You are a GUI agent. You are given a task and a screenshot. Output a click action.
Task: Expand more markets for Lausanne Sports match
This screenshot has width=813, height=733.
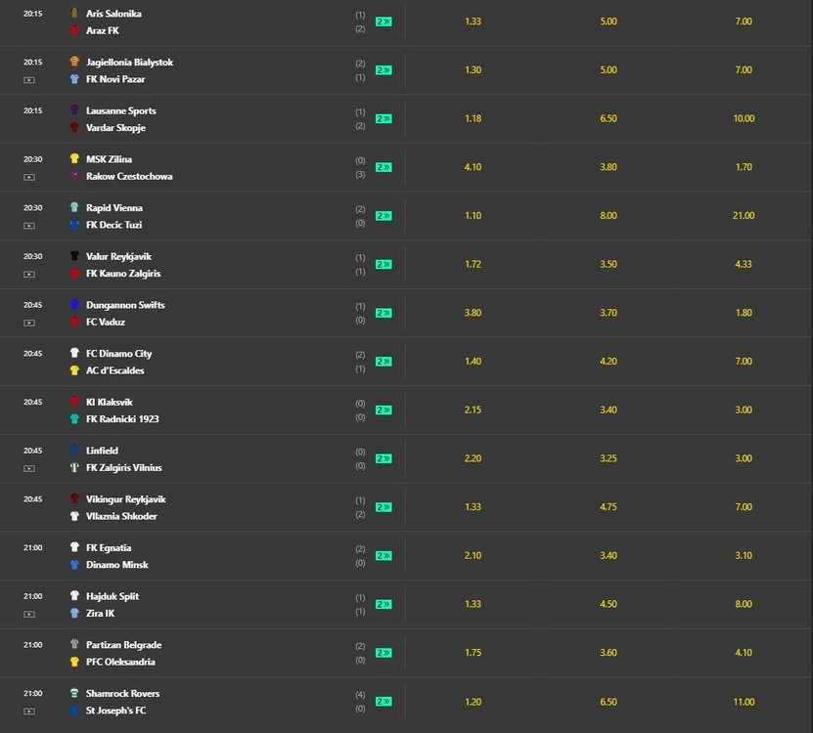(x=384, y=118)
